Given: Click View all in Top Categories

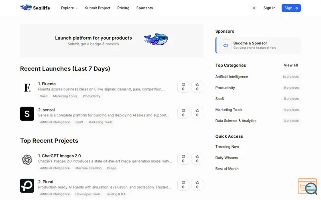Looking at the screenshot, I should pos(291,65).
